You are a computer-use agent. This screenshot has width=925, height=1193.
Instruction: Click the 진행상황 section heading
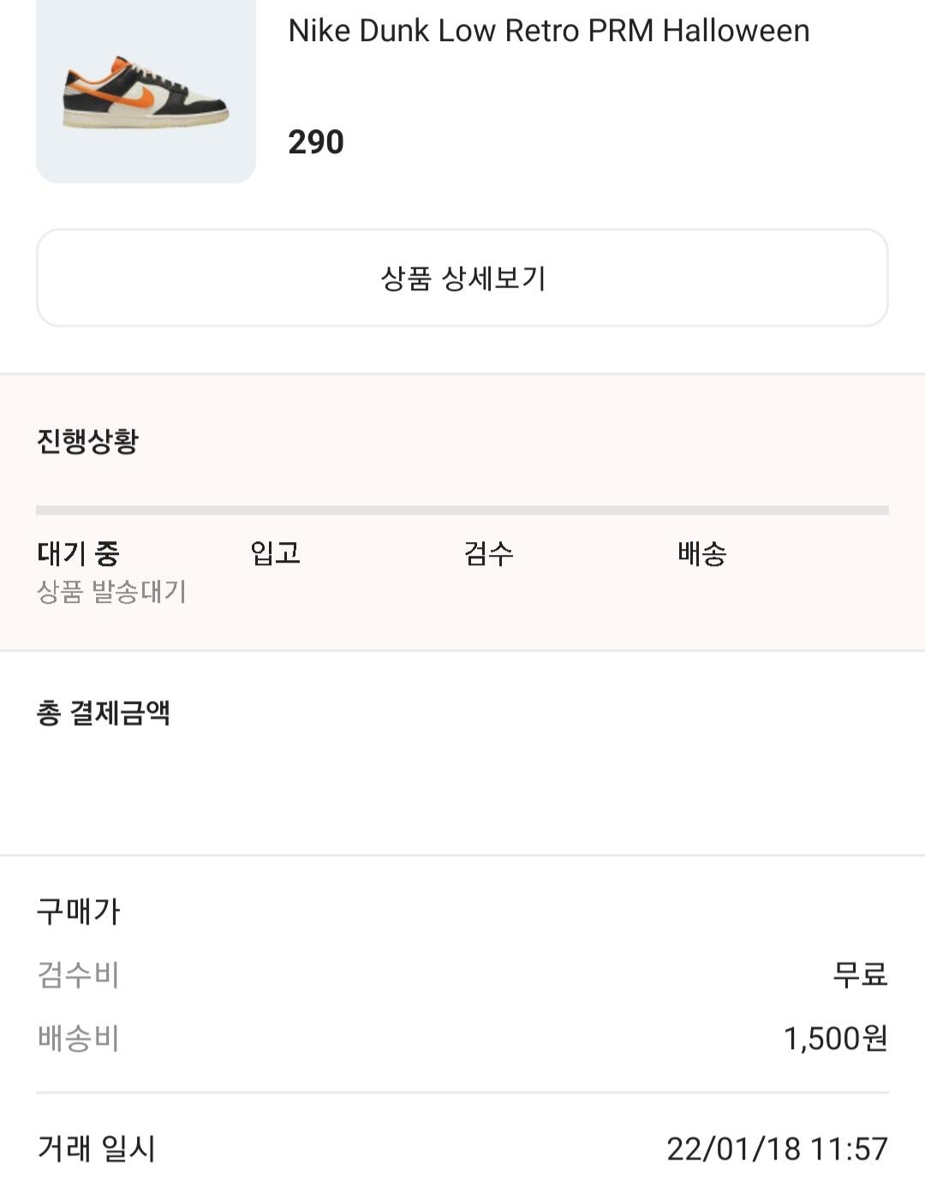tap(87, 441)
